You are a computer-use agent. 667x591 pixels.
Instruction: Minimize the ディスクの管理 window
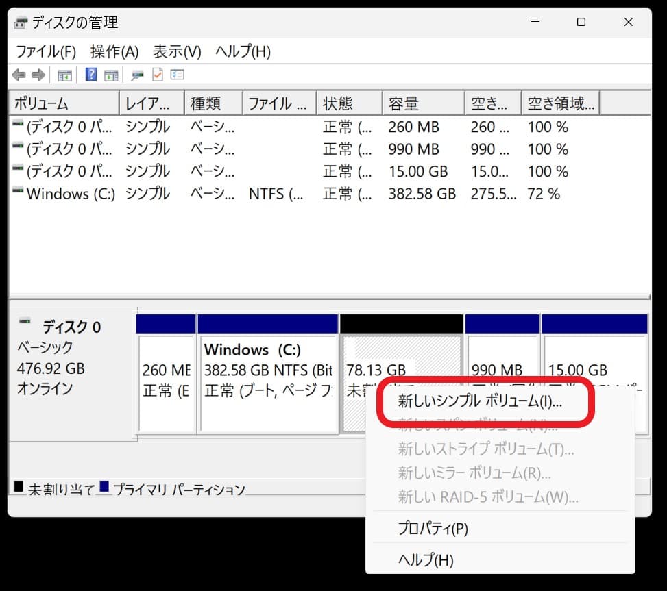click(x=535, y=22)
